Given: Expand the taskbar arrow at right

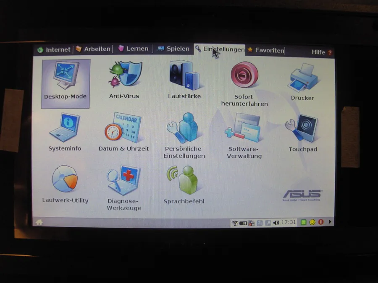Looking at the screenshot, I should [330, 222].
